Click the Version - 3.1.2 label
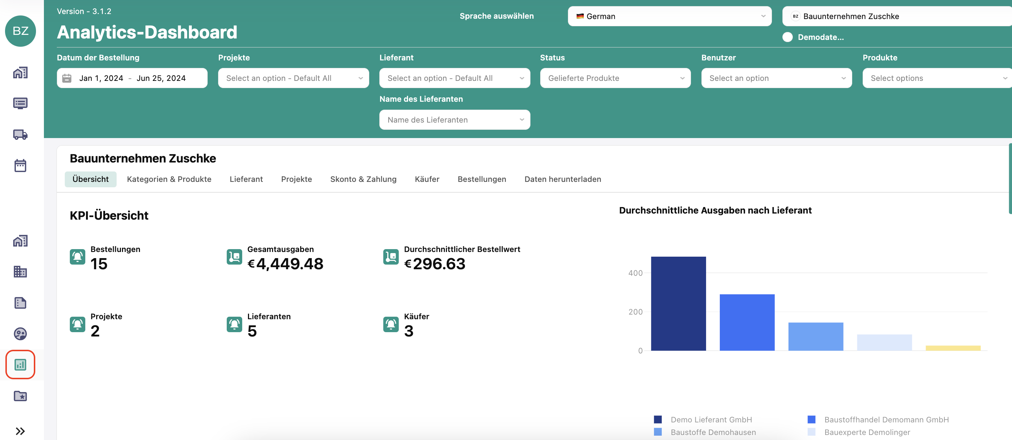 point(84,11)
